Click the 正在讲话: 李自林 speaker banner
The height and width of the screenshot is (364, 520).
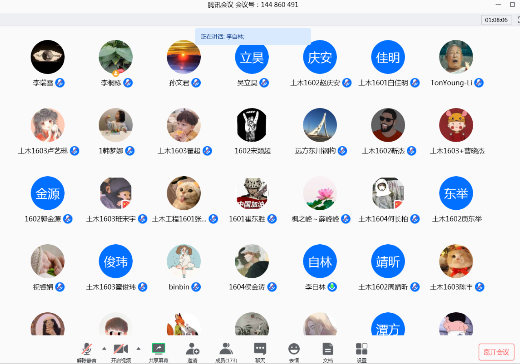coord(252,36)
